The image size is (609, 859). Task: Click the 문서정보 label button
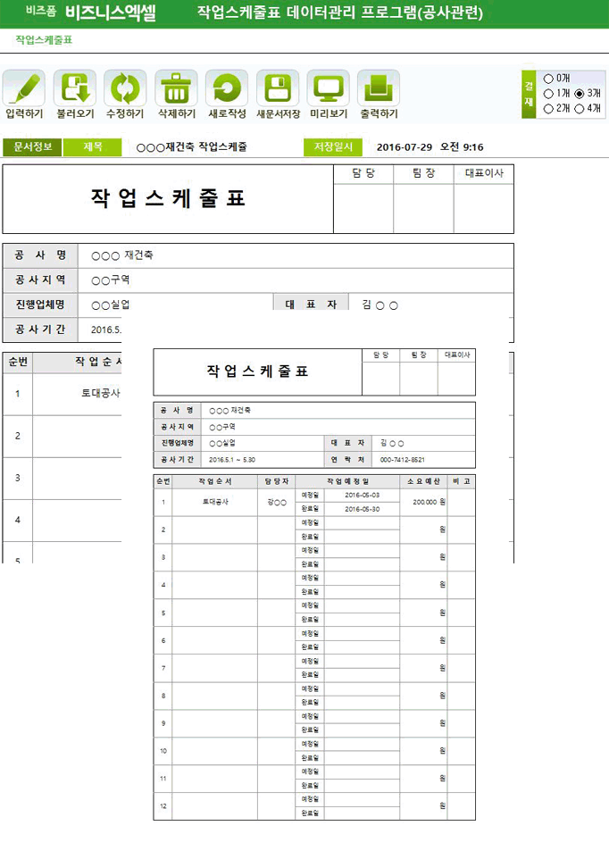(x=33, y=146)
